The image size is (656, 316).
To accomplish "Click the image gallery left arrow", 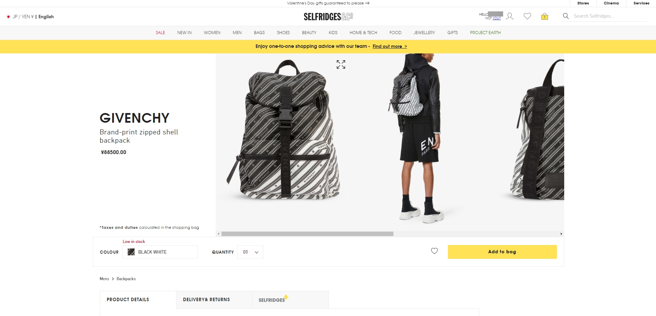I will [x=218, y=234].
